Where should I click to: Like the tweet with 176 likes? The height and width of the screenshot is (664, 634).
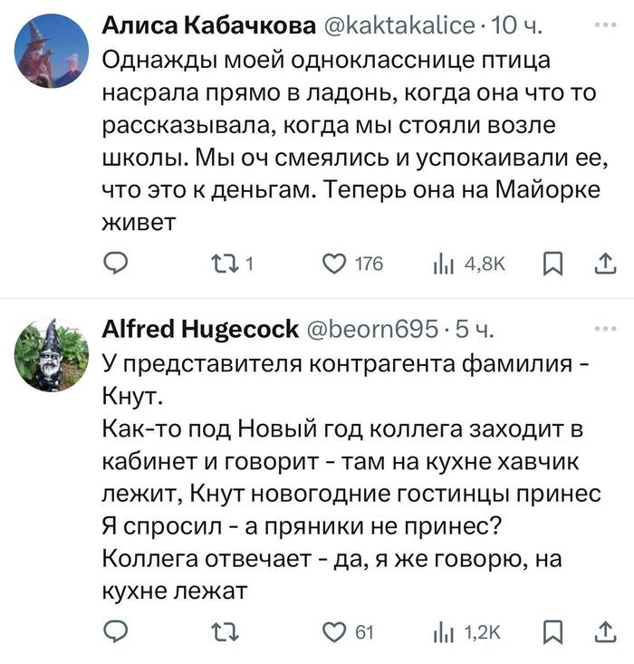(335, 264)
